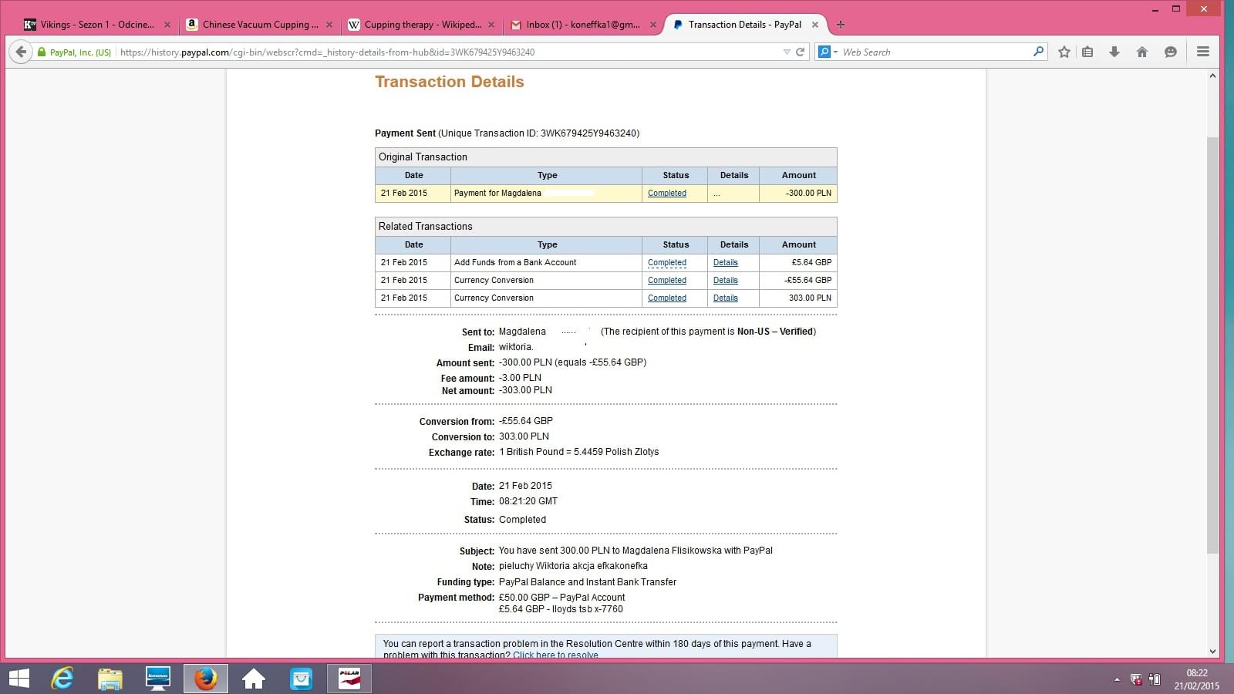Click in the Web Search box
1234x694 pixels.
[x=935, y=52]
